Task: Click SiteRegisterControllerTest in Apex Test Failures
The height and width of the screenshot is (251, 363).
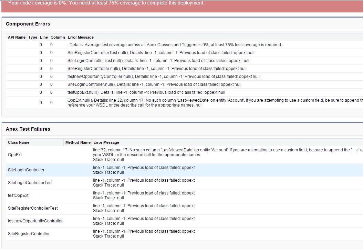Action: (x=33, y=208)
